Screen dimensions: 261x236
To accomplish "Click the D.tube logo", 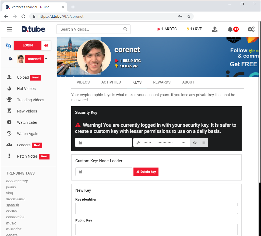I will pos(33,29).
